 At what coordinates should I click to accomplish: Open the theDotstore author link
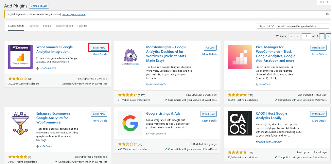46,146
